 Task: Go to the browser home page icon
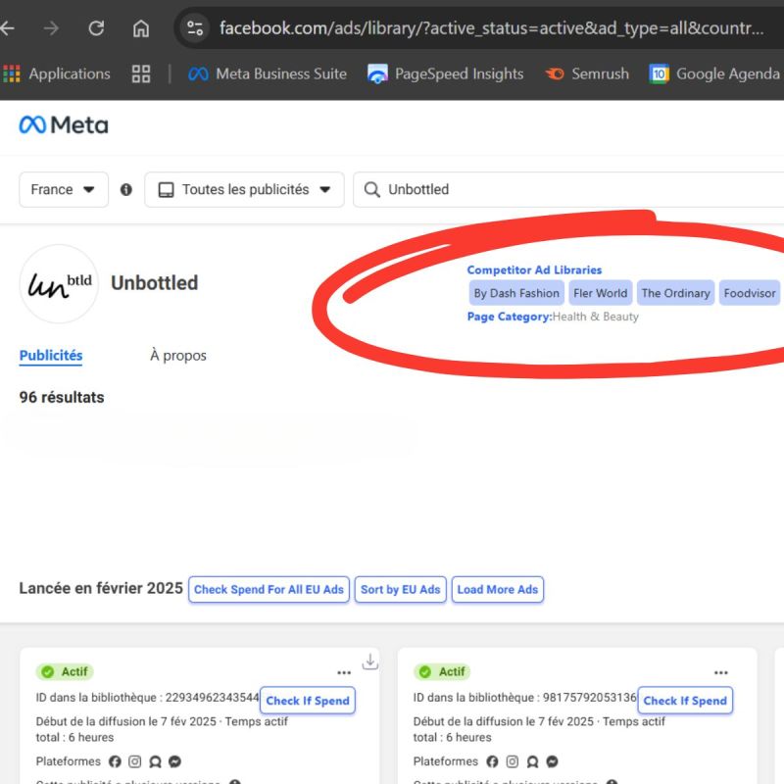141,28
